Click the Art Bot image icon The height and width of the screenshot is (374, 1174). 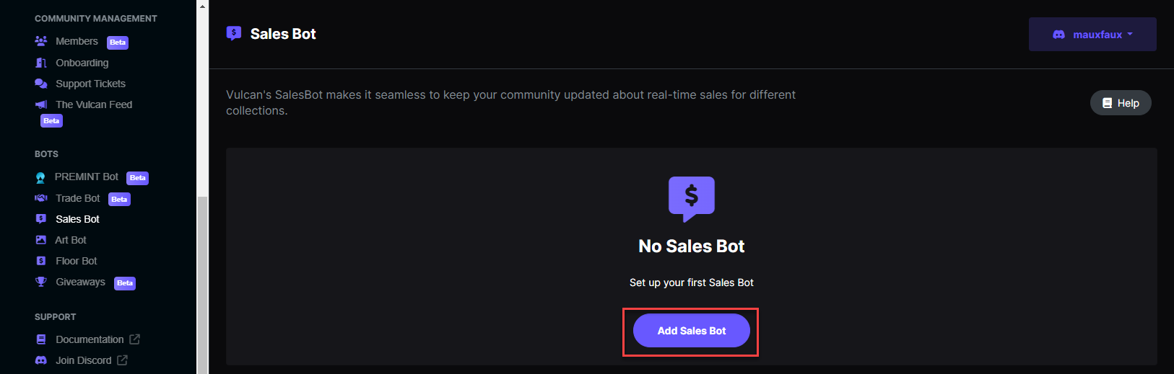pyautogui.click(x=41, y=240)
